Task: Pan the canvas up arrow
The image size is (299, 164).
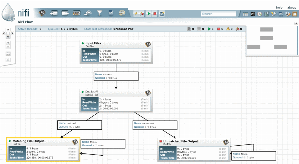Action: click(8, 30)
